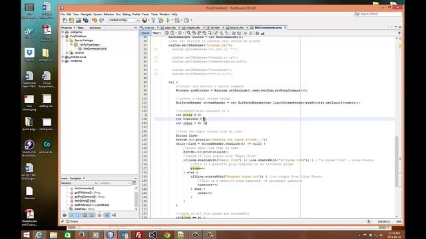Screen dimensions: 426x239
Task: Click the Redo toolbar icon
Action: click(x=102, y=21)
